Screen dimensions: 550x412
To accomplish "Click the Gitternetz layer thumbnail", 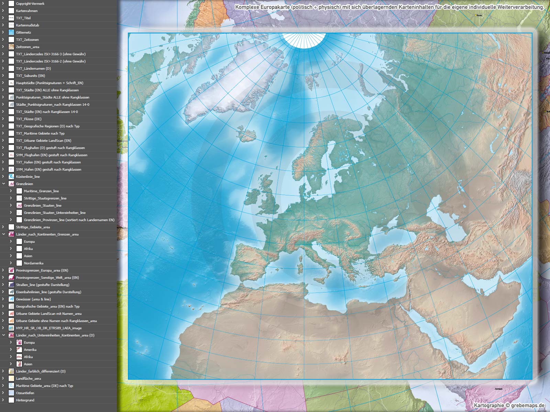I will coord(11,32).
